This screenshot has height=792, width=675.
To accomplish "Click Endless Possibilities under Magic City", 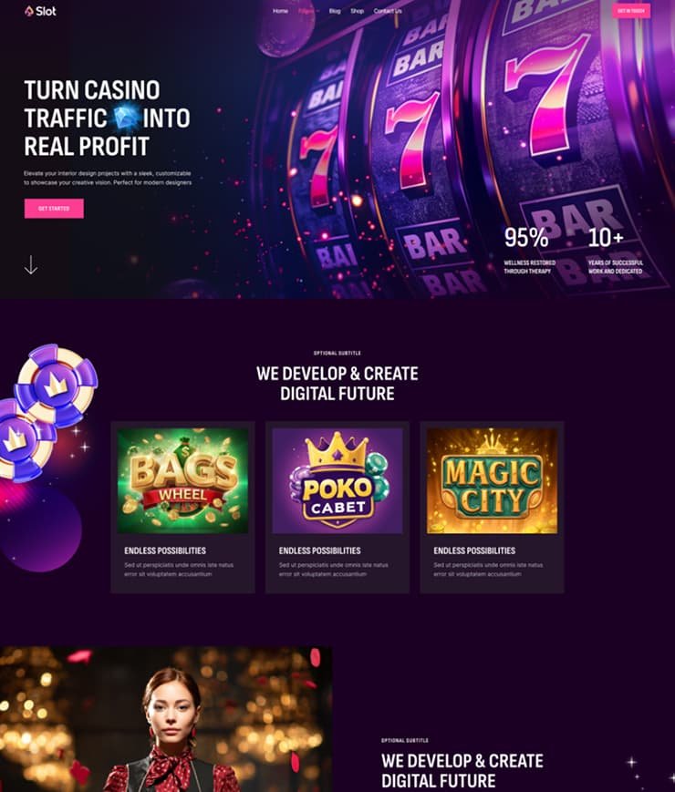I will [x=474, y=550].
